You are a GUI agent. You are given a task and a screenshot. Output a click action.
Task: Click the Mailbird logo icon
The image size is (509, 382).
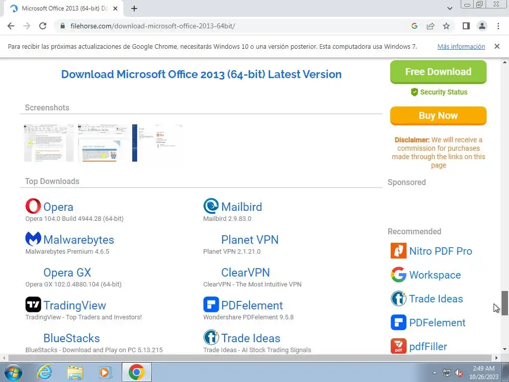point(211,206)
